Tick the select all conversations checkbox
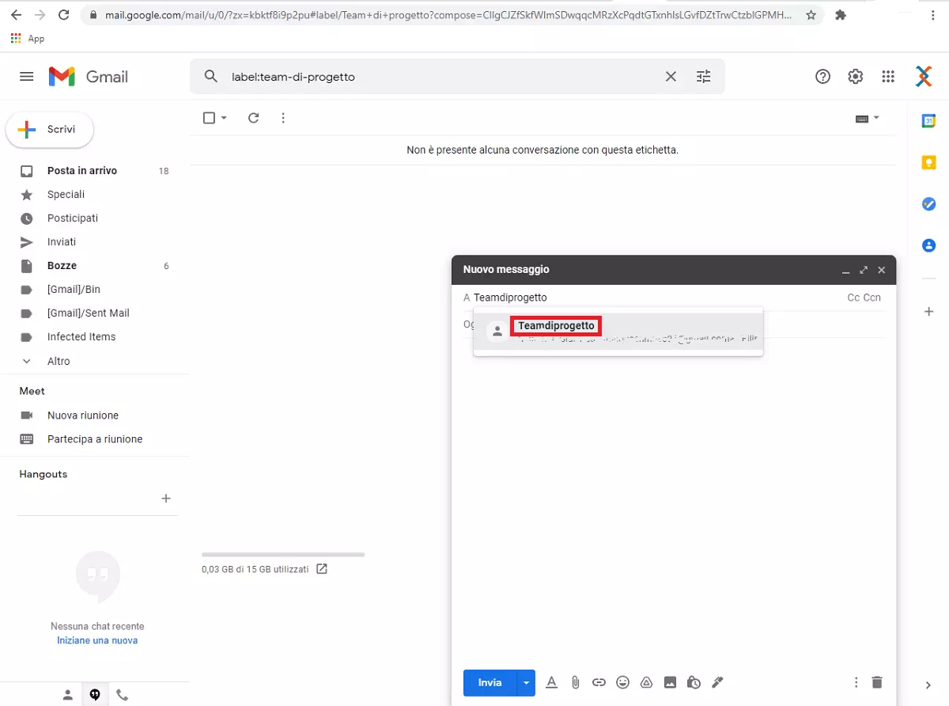The width and height of the screenshot is (949, 706). pos(209,118)
